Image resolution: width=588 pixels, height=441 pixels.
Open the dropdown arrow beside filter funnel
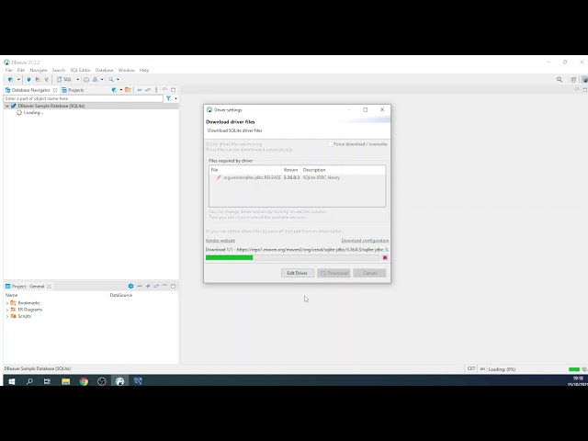(175, 98)
